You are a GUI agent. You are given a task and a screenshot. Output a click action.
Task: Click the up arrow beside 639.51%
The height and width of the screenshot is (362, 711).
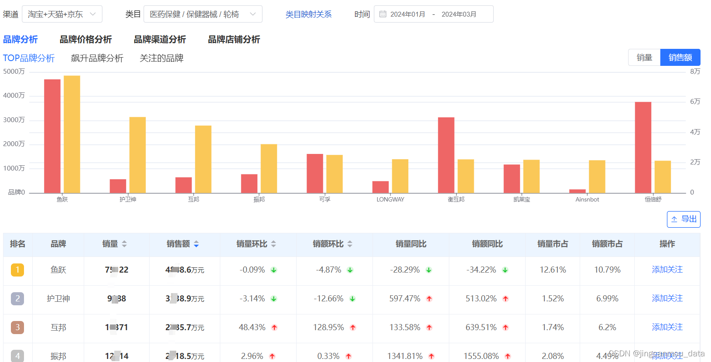pos(506,328)
